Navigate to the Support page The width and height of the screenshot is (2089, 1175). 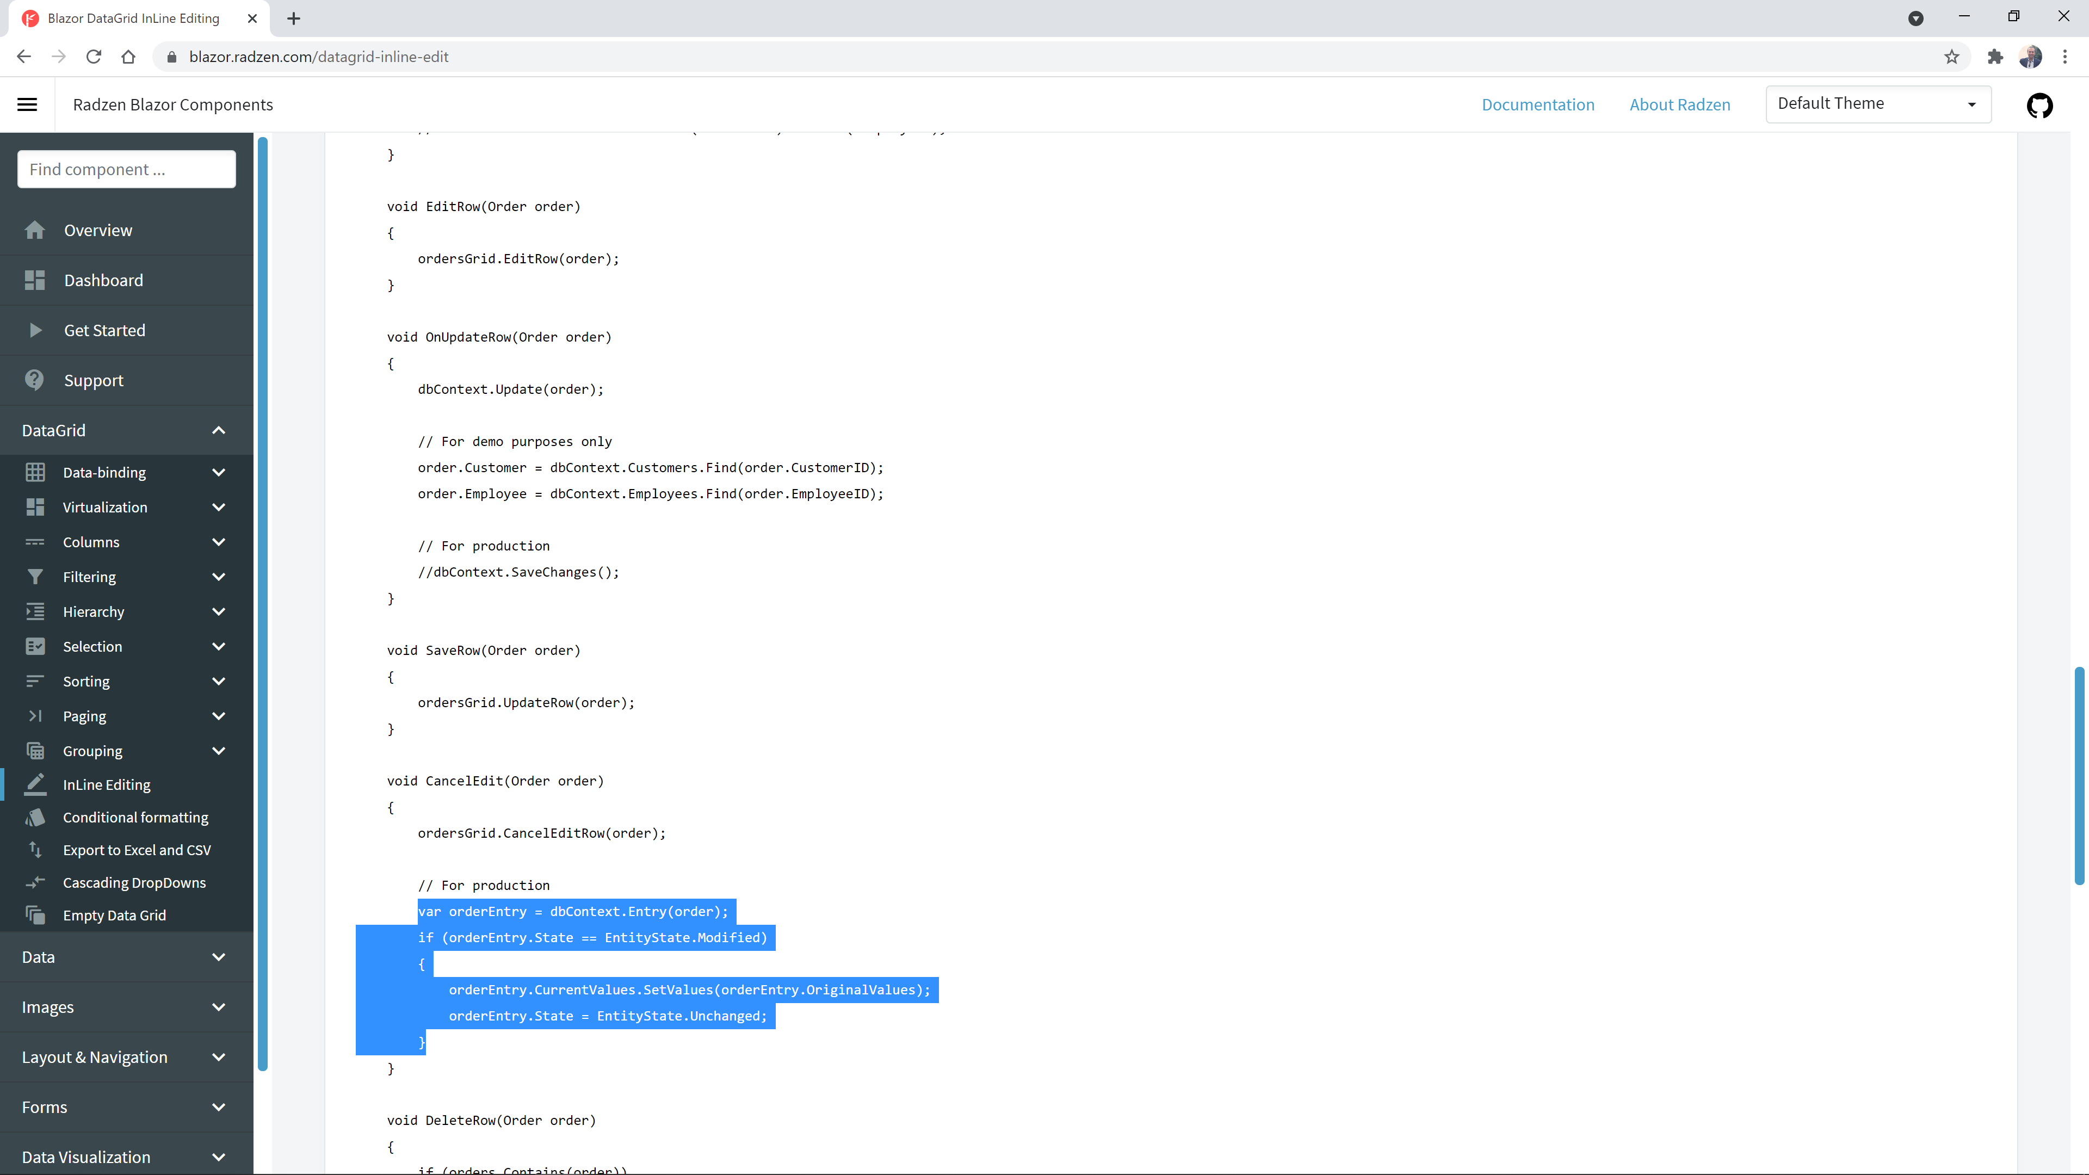point(93,380)
